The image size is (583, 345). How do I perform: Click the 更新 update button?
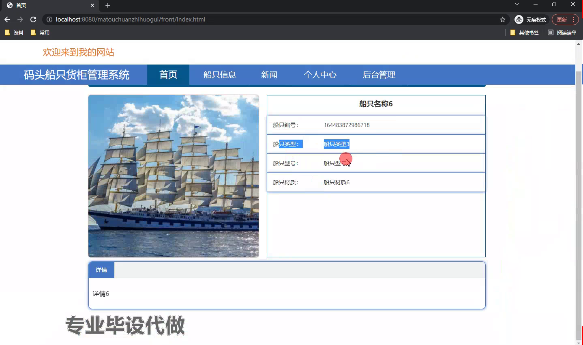point(565,19)
